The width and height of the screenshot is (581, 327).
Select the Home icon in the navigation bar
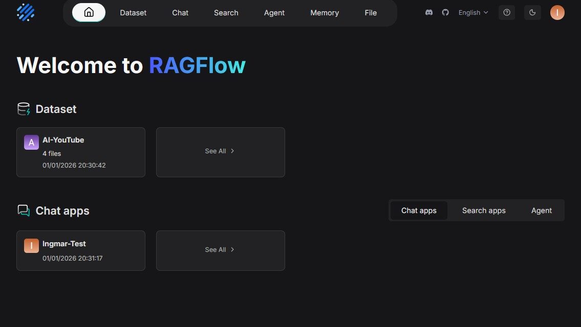tap(89, 12)
